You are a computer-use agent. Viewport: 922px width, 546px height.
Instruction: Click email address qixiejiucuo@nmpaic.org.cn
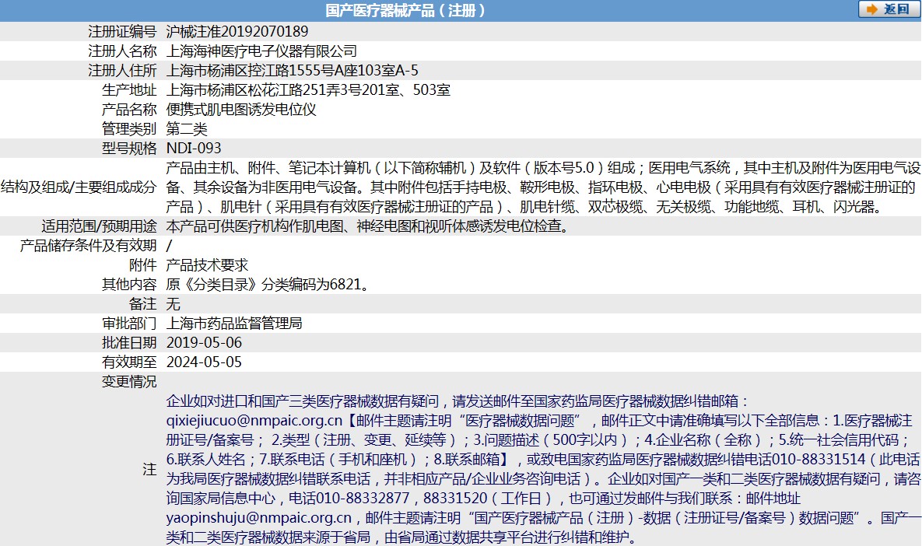click(254, 420)
